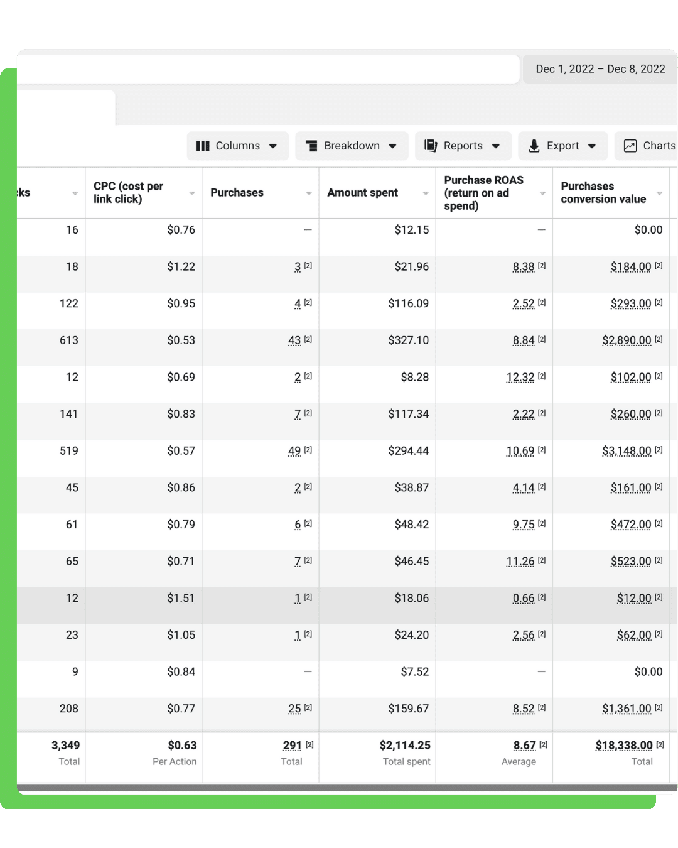The height and width of the screenshot is (848, 678).
Task: Click the $1,361.00 conversion value
Action: point(627,709)
